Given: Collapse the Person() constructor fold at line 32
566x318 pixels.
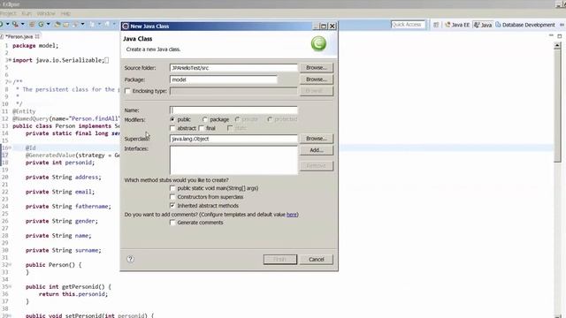Looking at the screenshot, I should [x=10, y=265].
